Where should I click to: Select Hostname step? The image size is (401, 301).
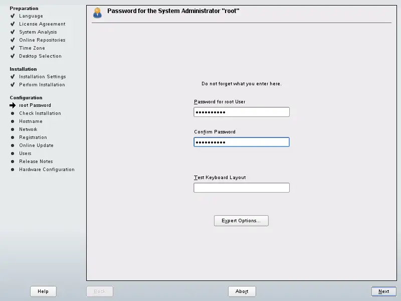click(x=31, y=121)
